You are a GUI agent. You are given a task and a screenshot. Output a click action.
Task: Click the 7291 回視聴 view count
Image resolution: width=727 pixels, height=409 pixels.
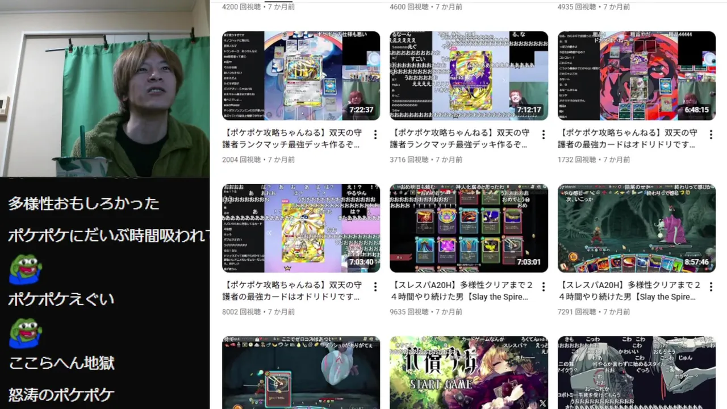coord(577,312)
